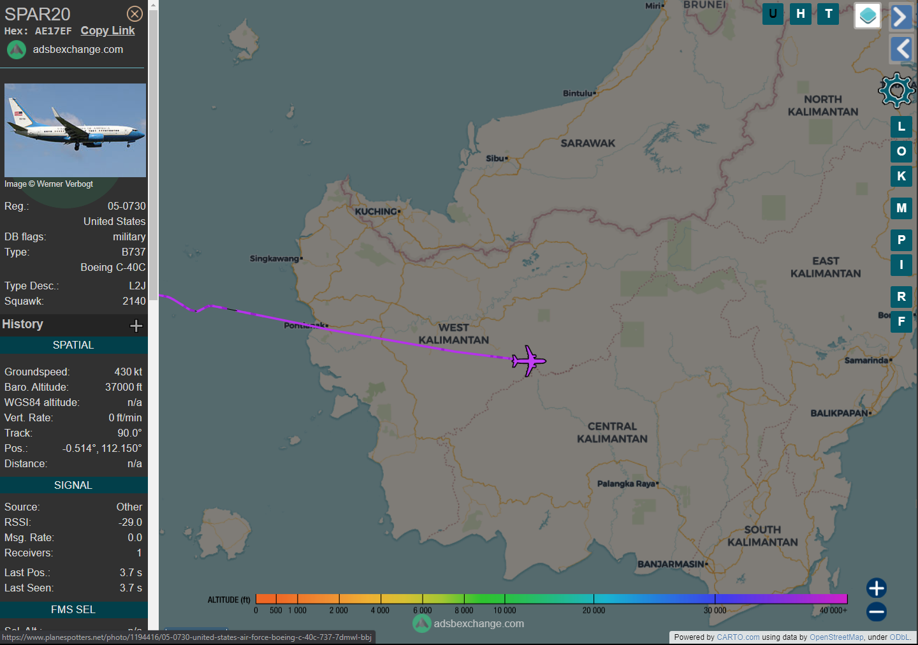Toggle the P map option button

(901, 240)
